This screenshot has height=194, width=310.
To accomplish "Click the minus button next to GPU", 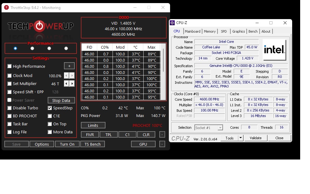I will click(162, 144).
